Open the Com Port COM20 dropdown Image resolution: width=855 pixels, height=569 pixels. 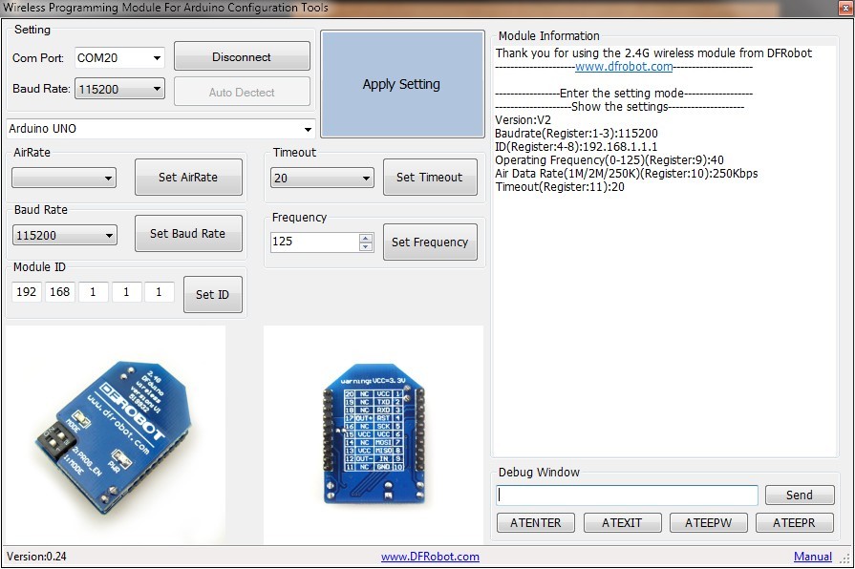(x=119, y=58)
